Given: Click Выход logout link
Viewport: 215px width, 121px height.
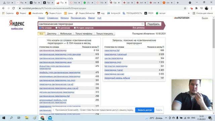Looking at the screenshot, I should click(x=205, y=18).
